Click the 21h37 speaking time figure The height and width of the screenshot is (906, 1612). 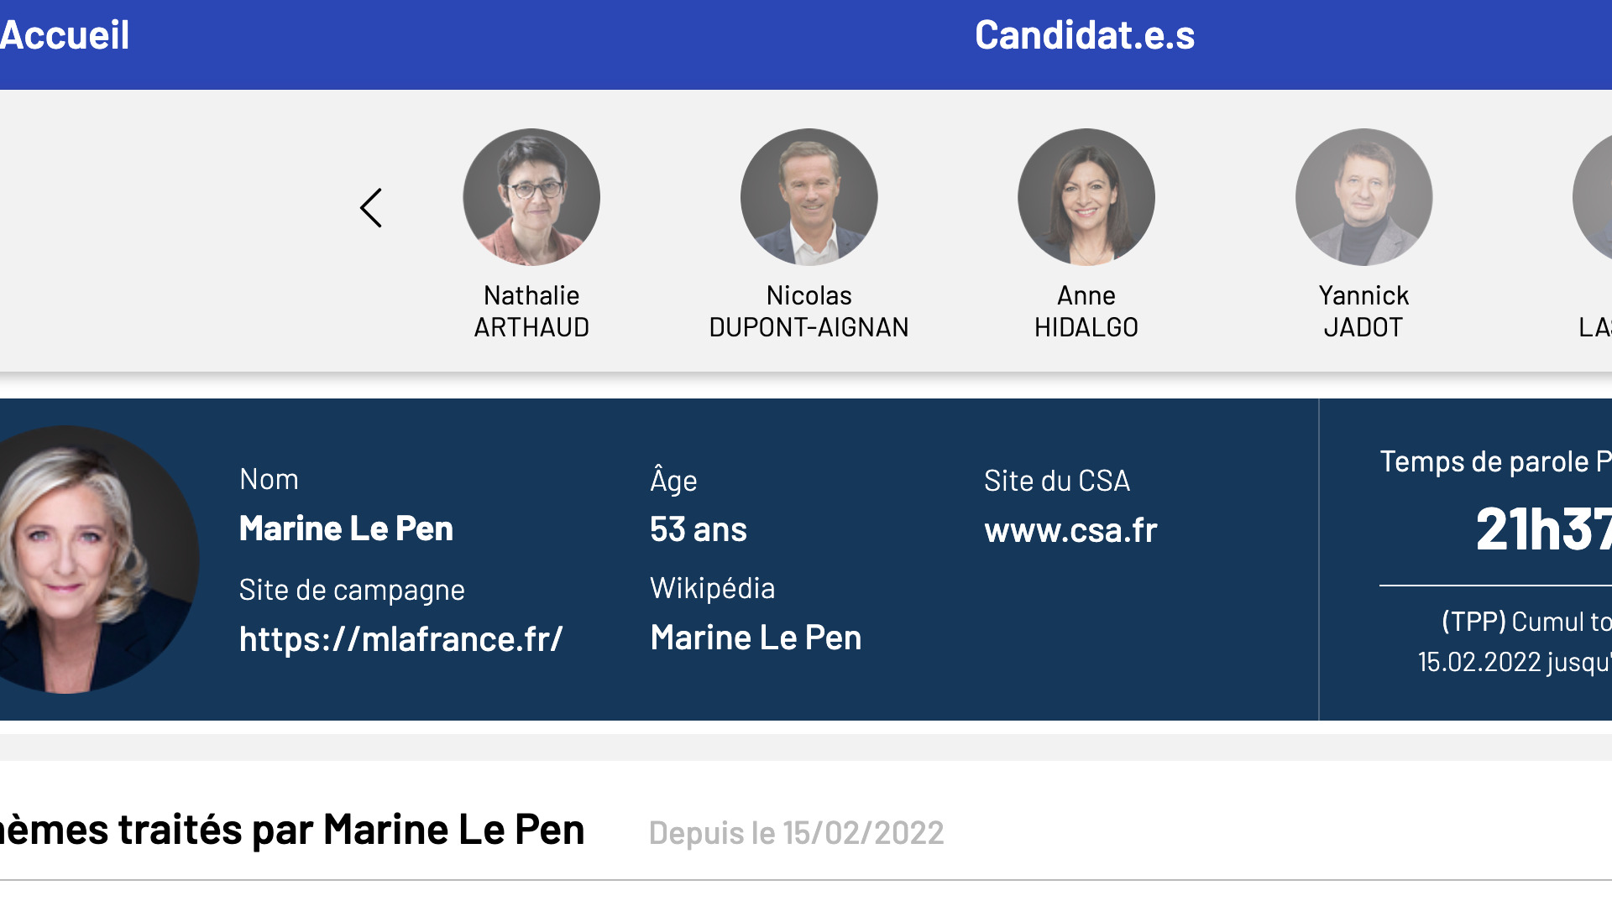[x=1543, y=529]
